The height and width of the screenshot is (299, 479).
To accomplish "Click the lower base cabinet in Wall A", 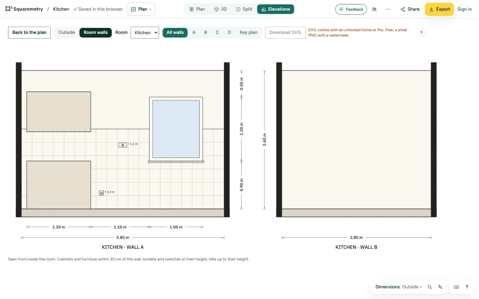I will pos(59,185).
